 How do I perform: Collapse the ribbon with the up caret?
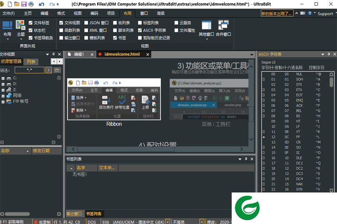pyautogui.click(x=297, y=13)
